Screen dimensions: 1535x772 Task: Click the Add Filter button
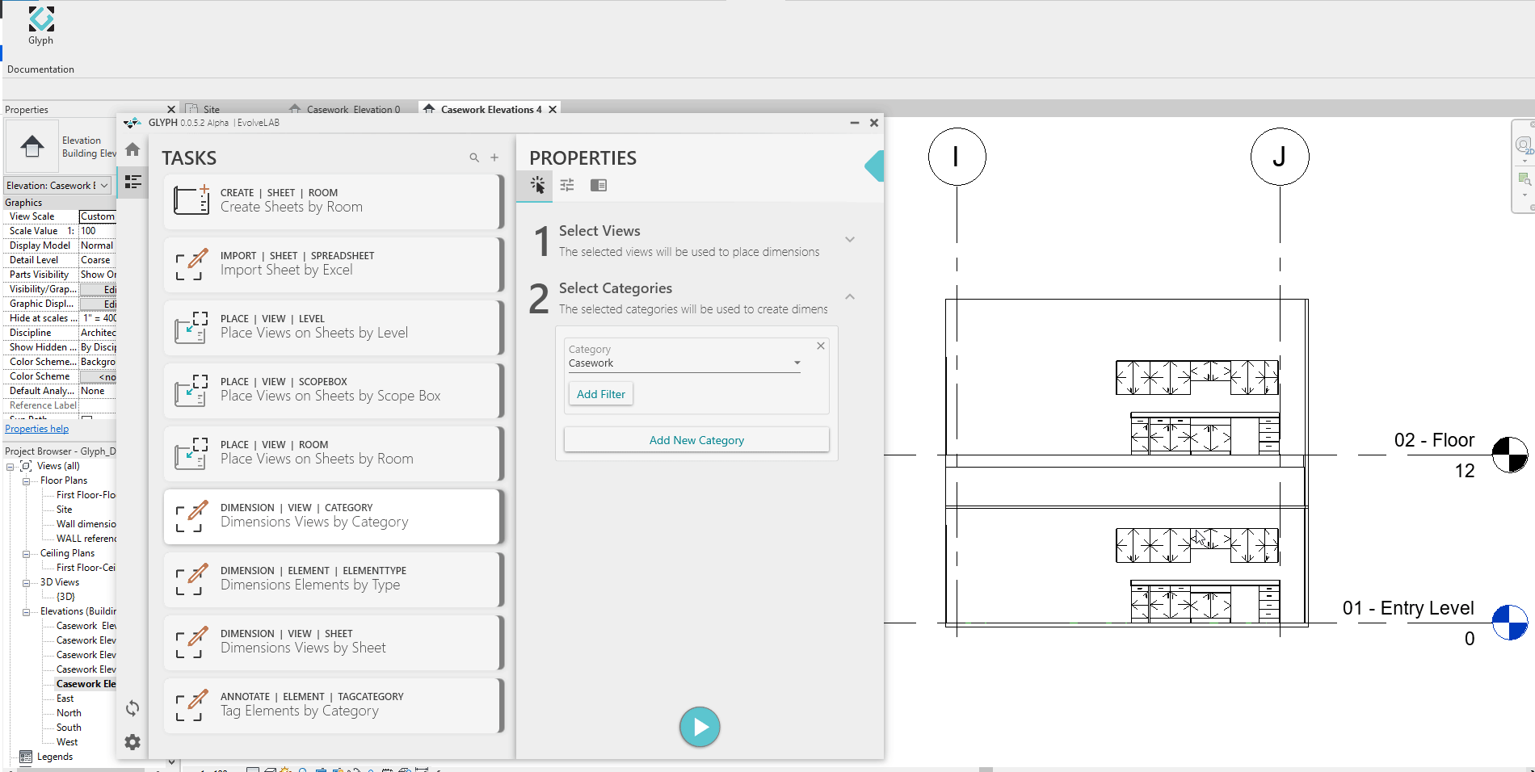pos(601,394)
